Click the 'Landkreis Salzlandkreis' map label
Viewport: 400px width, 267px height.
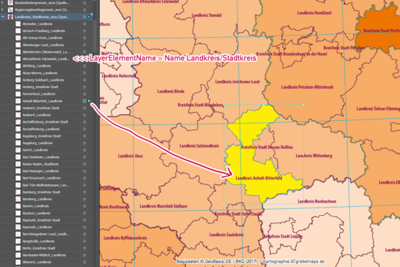(199, 146)
